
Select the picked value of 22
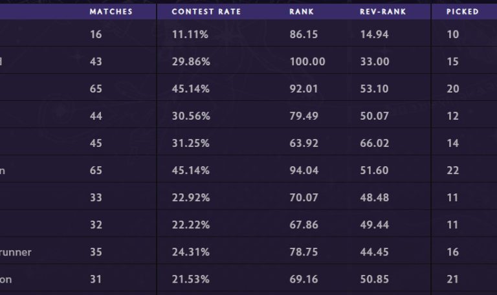(452, 171)
